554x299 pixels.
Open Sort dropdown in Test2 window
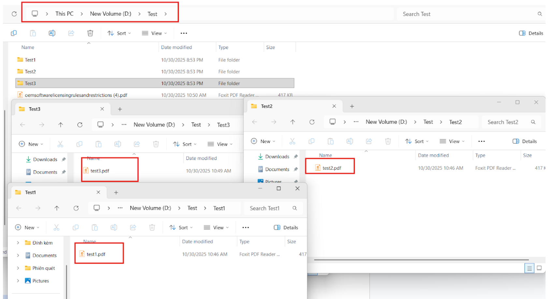[417, 141]
